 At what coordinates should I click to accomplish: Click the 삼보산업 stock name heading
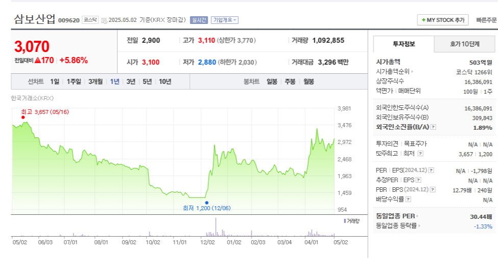point(35,19)
